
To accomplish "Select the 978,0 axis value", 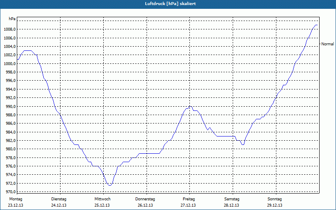I will click(x=10, y=158).
